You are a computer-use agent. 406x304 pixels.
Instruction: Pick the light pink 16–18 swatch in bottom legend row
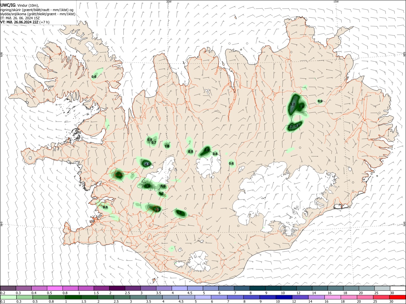tap(333, 297)
